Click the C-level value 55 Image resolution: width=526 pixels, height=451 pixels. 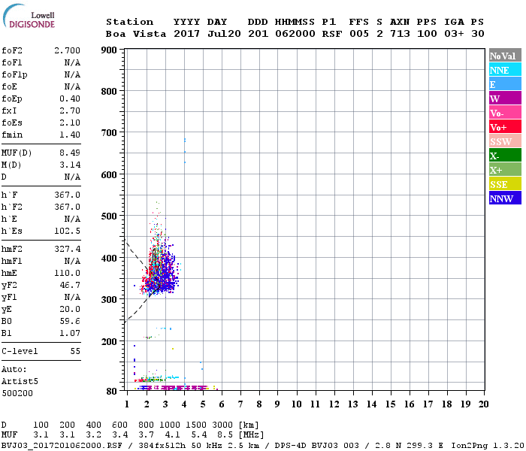[x=75, y=352]
